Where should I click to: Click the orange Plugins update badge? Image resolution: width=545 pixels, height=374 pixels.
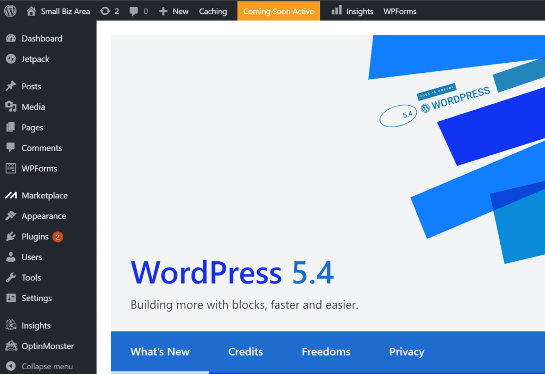pyautogui.click(x=57, y=237)
